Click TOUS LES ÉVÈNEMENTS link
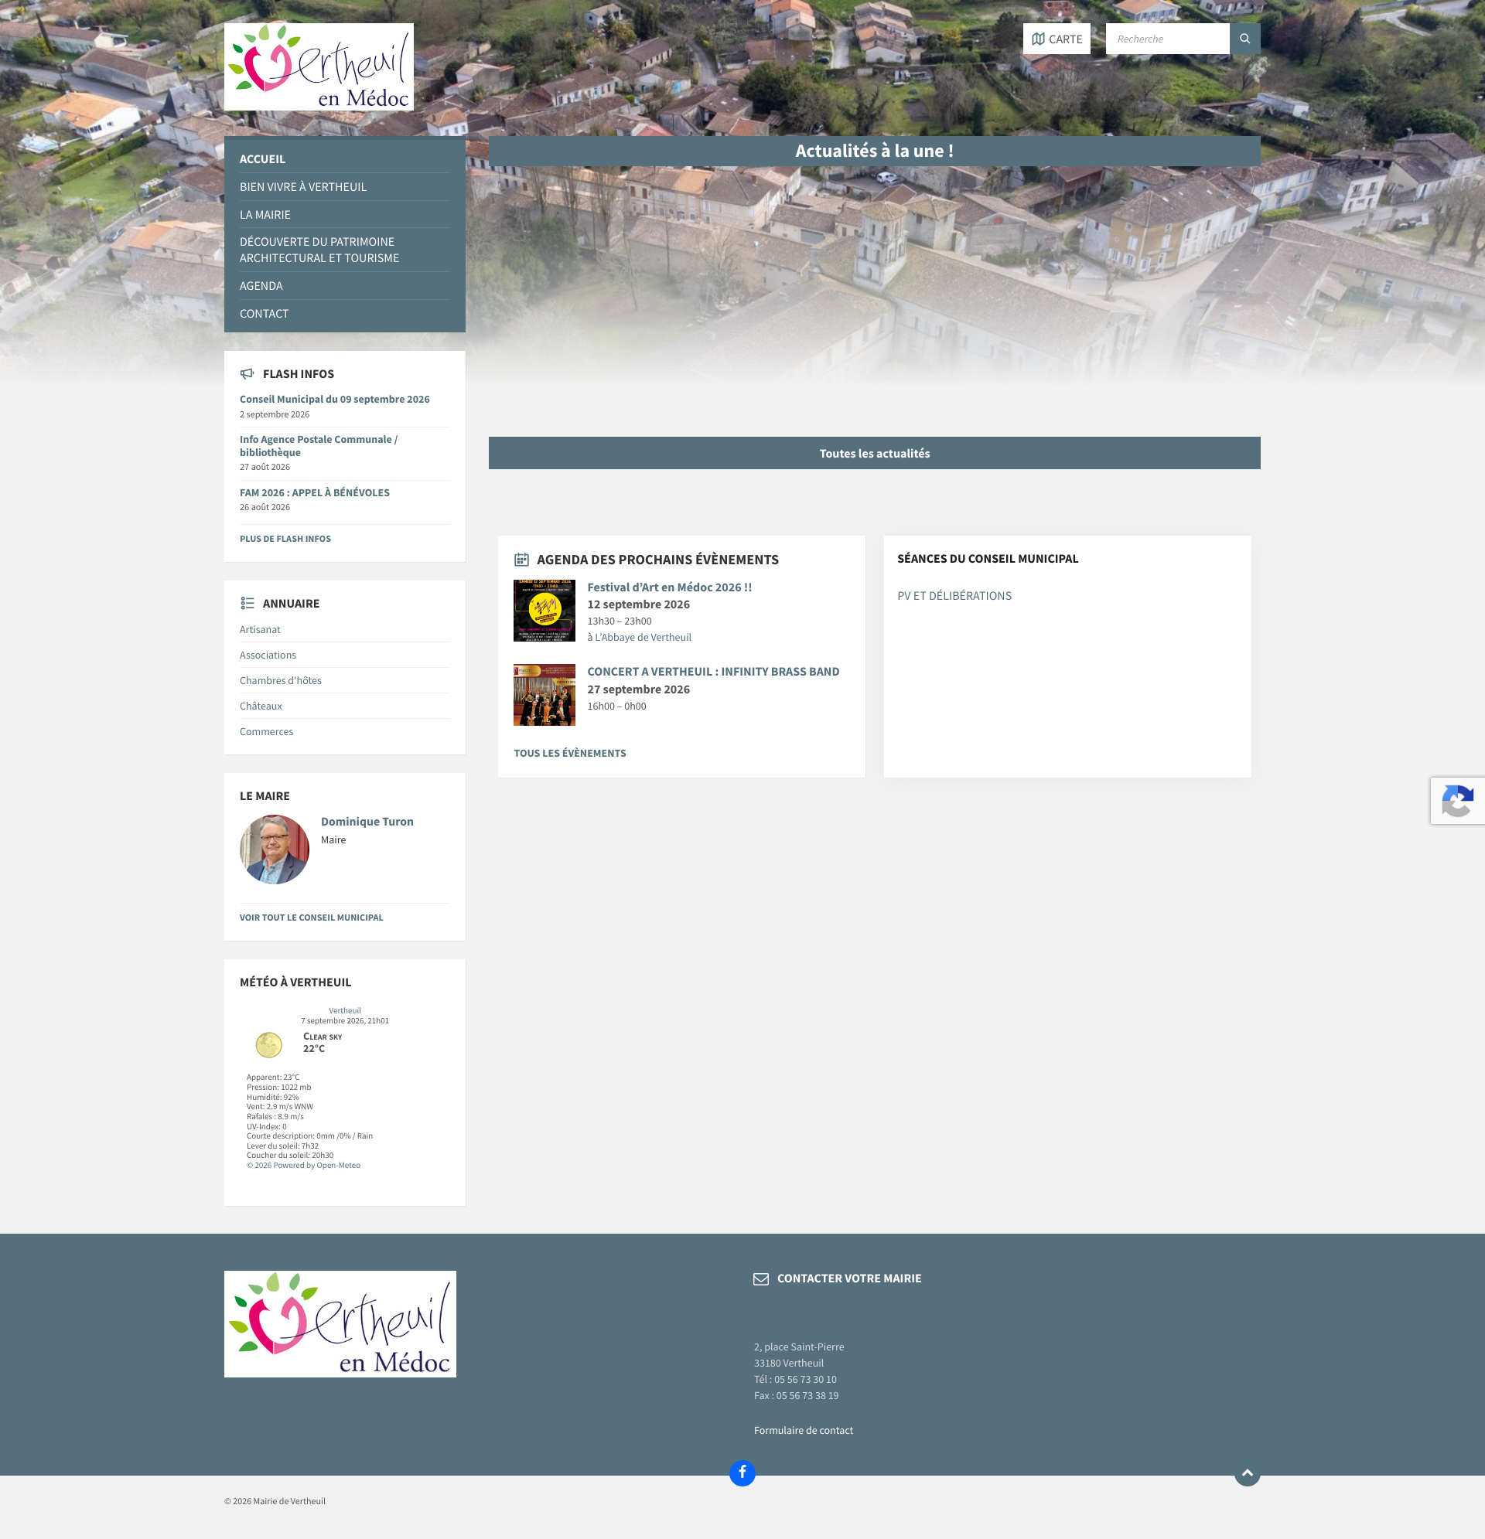 coord(570,753)
